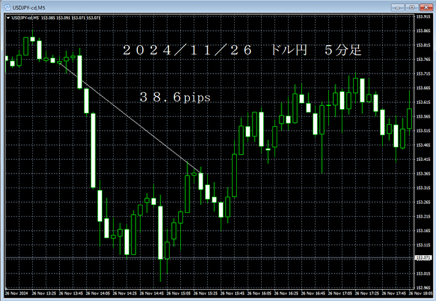This screenshot has height=301, width=436.
Task: Click the '26 Nov 14:25' time axis label
Action: click(x=125, y=293)
